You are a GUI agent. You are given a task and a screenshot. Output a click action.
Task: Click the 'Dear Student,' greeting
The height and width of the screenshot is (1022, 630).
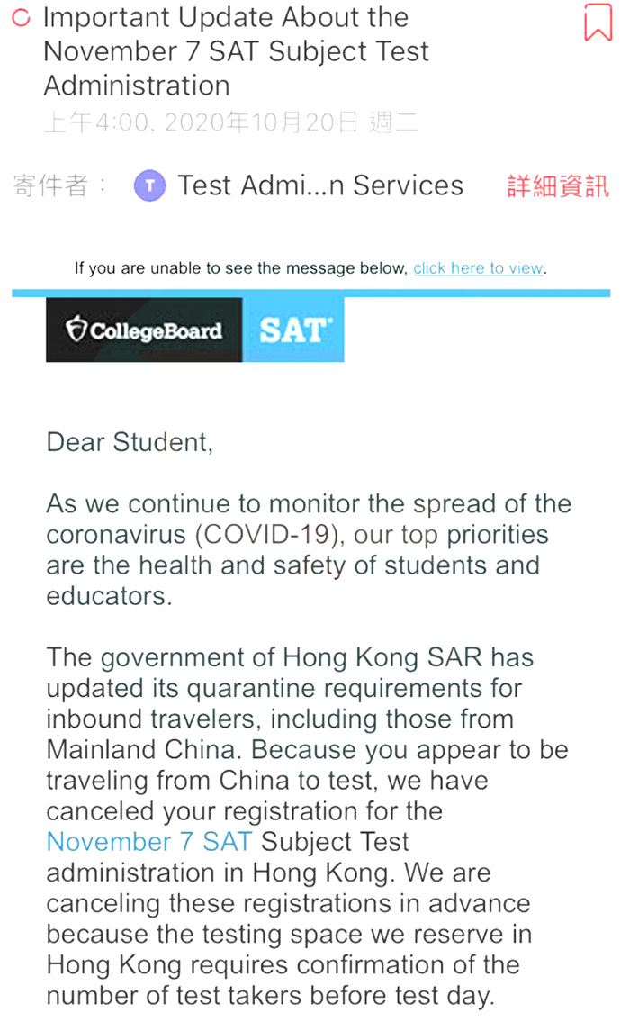[130, 442]
